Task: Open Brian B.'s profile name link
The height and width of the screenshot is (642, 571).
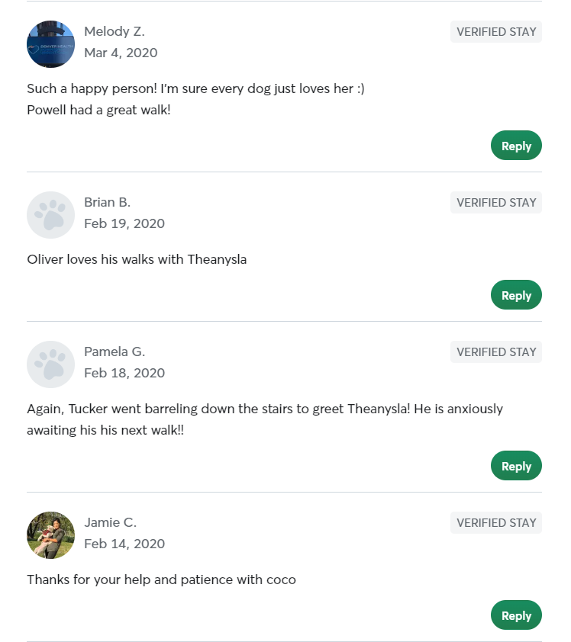Action: tap(107, 202)
